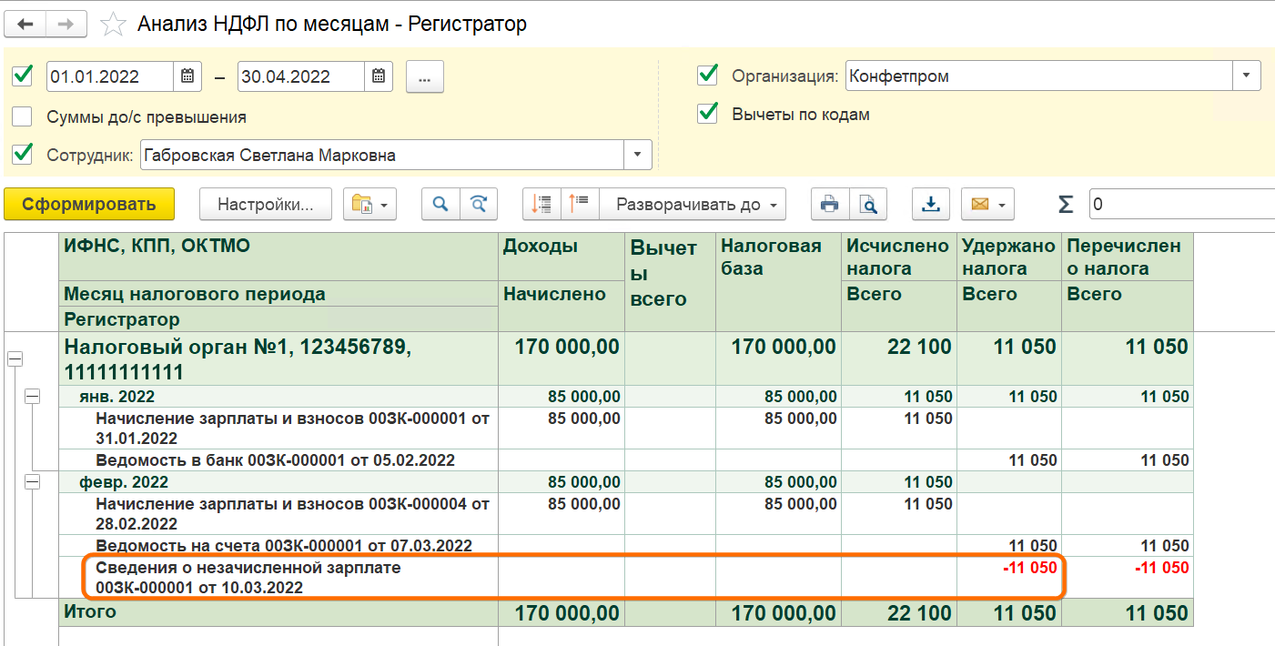
Task: Open calendar picker for start date 01.01.2022
Action: (x=187, y=76)
